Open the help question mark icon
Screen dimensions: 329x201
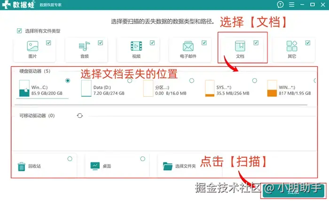pyautogui.click(x=280, y=4)
